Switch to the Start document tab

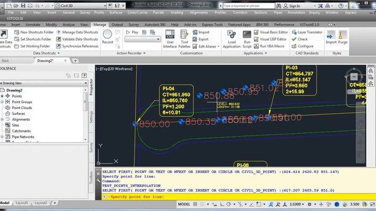click(5, 61)
